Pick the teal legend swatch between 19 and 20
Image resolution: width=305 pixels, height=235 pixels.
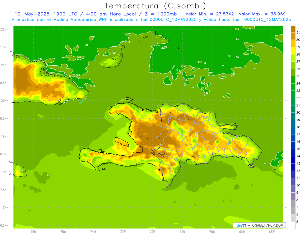(293, 116)
